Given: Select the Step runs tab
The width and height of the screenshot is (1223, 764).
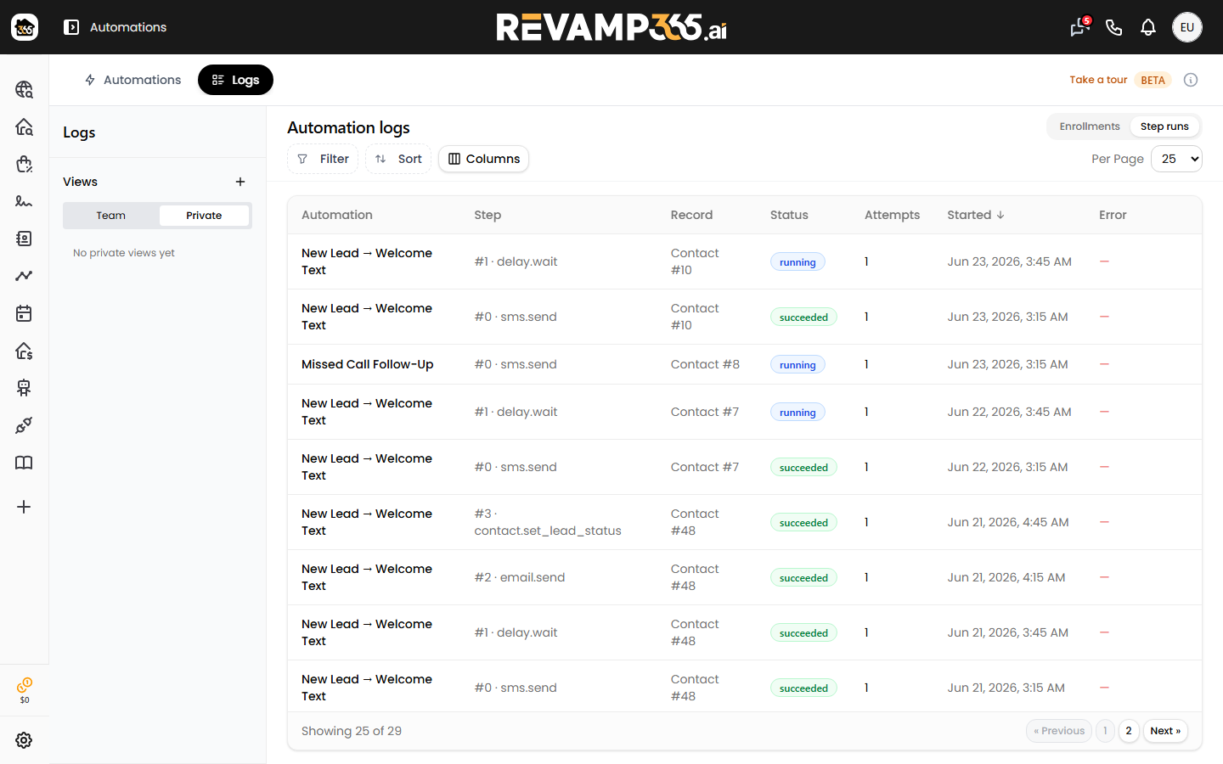Looking at the screenshot, I should [x=1164, y=126].
